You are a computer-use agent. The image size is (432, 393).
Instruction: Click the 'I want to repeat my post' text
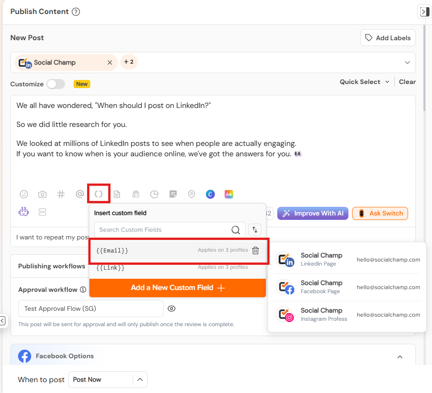click(x=53, y=237)
